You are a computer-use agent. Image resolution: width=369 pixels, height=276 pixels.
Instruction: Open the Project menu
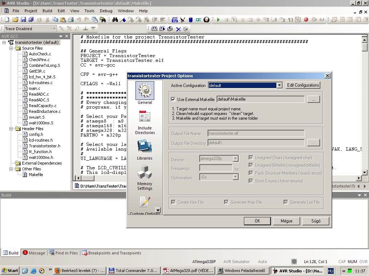click(x=31, y=11)
